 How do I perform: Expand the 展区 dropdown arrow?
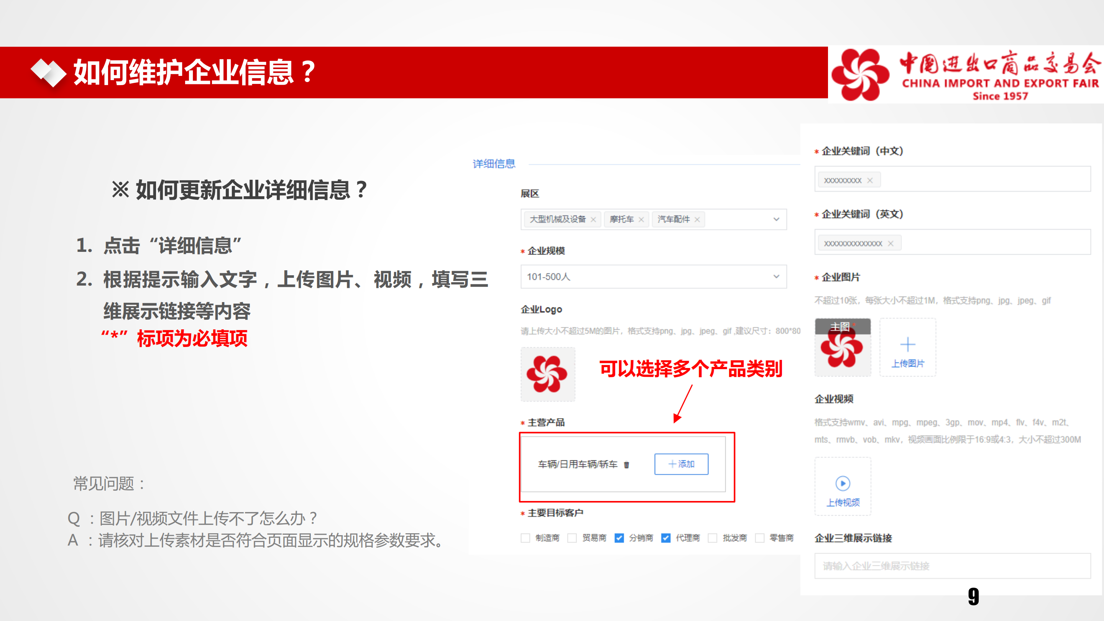pos(776,219)
